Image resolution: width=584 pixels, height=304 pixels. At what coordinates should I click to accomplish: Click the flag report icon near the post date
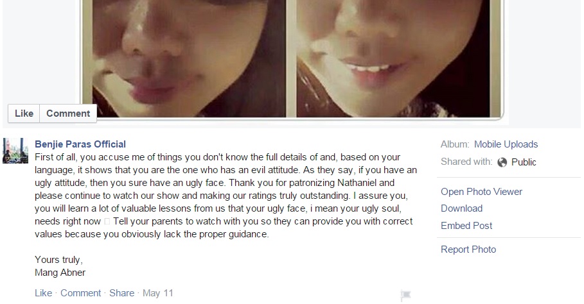click(405, 295)
